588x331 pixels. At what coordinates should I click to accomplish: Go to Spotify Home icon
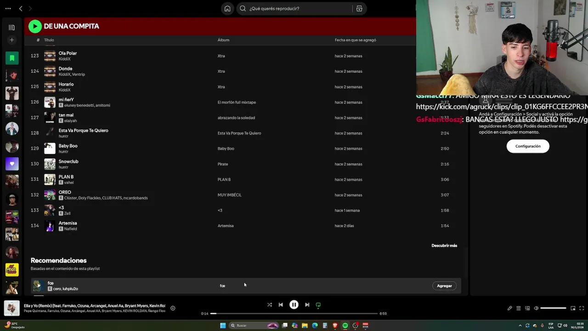pos(227,8)
